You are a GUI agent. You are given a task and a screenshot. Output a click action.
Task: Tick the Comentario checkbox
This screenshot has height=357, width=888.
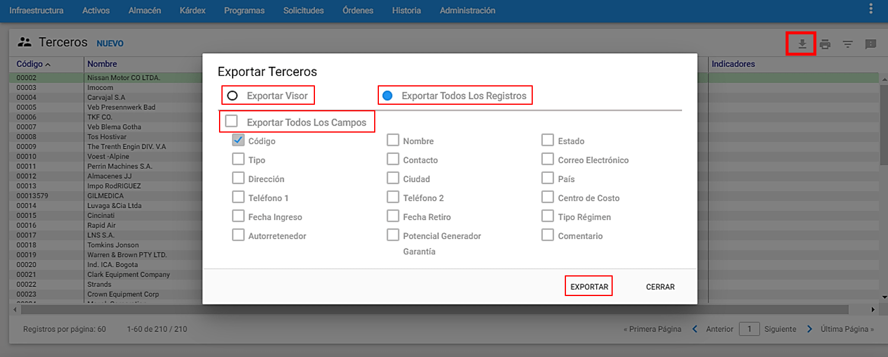click(548, 235)
